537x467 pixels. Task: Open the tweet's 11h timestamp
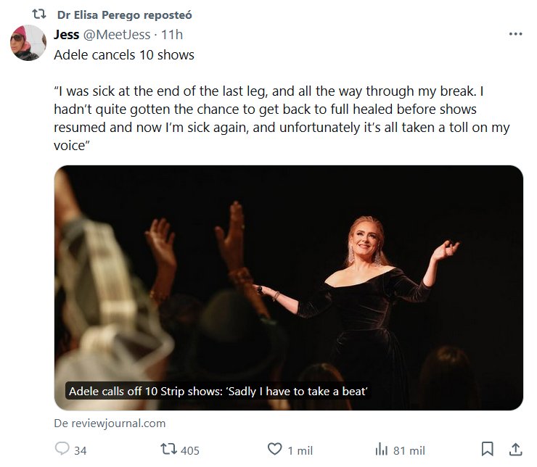[x=173, y=34]
